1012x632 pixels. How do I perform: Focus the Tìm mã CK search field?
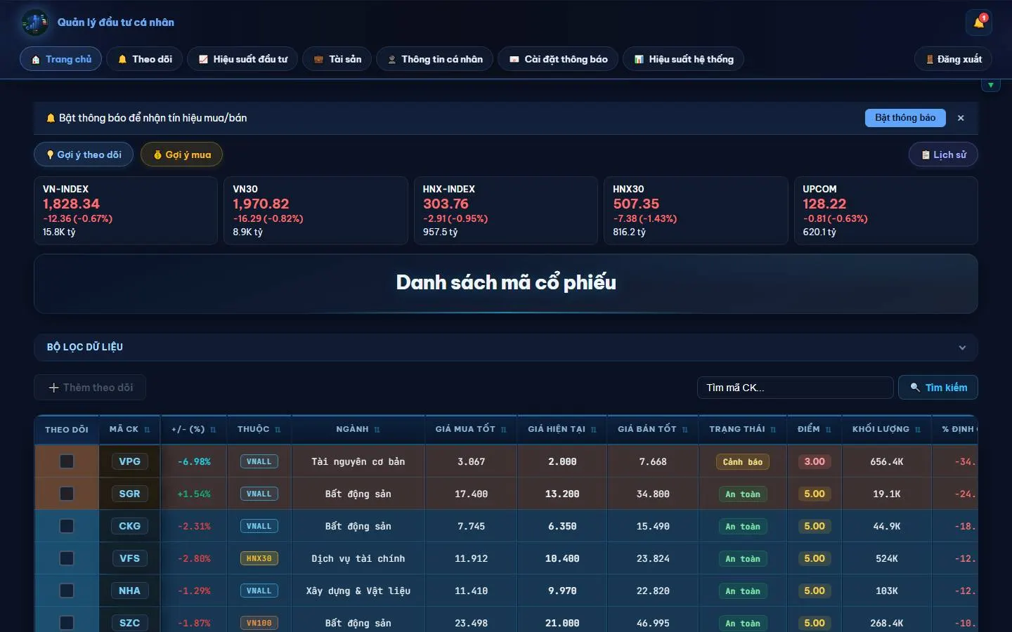tap(795, 388)
